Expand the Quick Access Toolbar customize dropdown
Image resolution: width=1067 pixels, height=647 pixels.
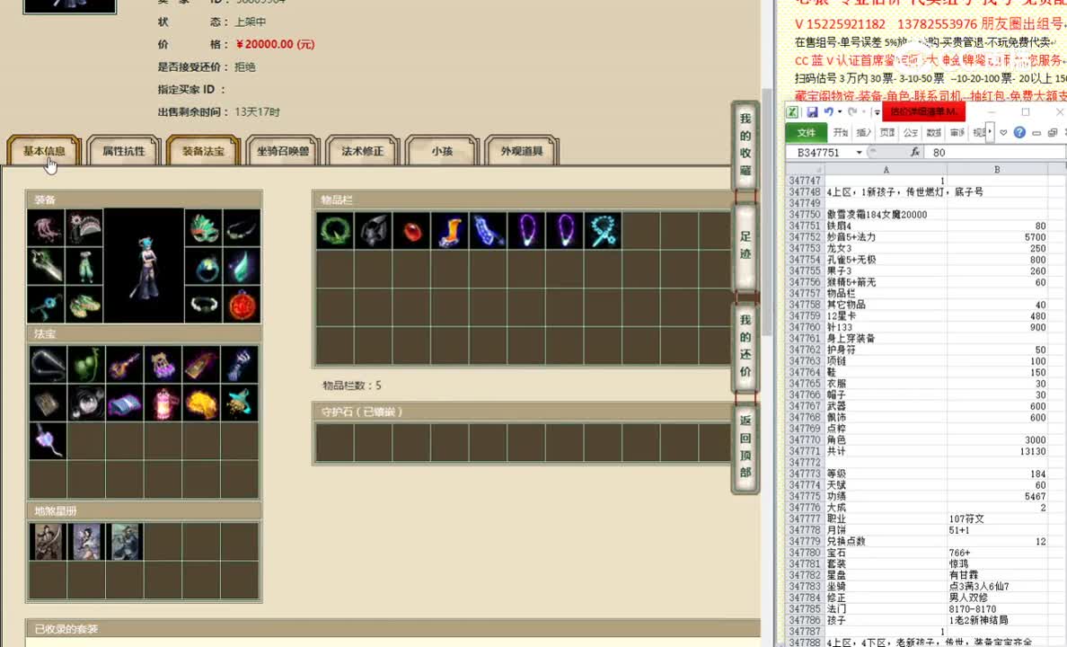(x=876, y=112)
